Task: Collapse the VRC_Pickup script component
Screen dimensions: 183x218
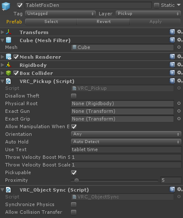Action: click(2, 81)
